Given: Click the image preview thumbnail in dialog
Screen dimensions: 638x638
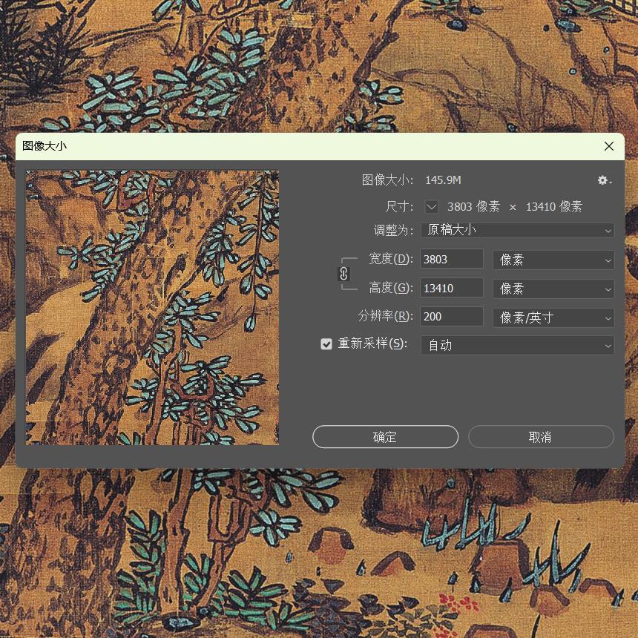Looking at the screenshot, I should click(x=152, y=308).
